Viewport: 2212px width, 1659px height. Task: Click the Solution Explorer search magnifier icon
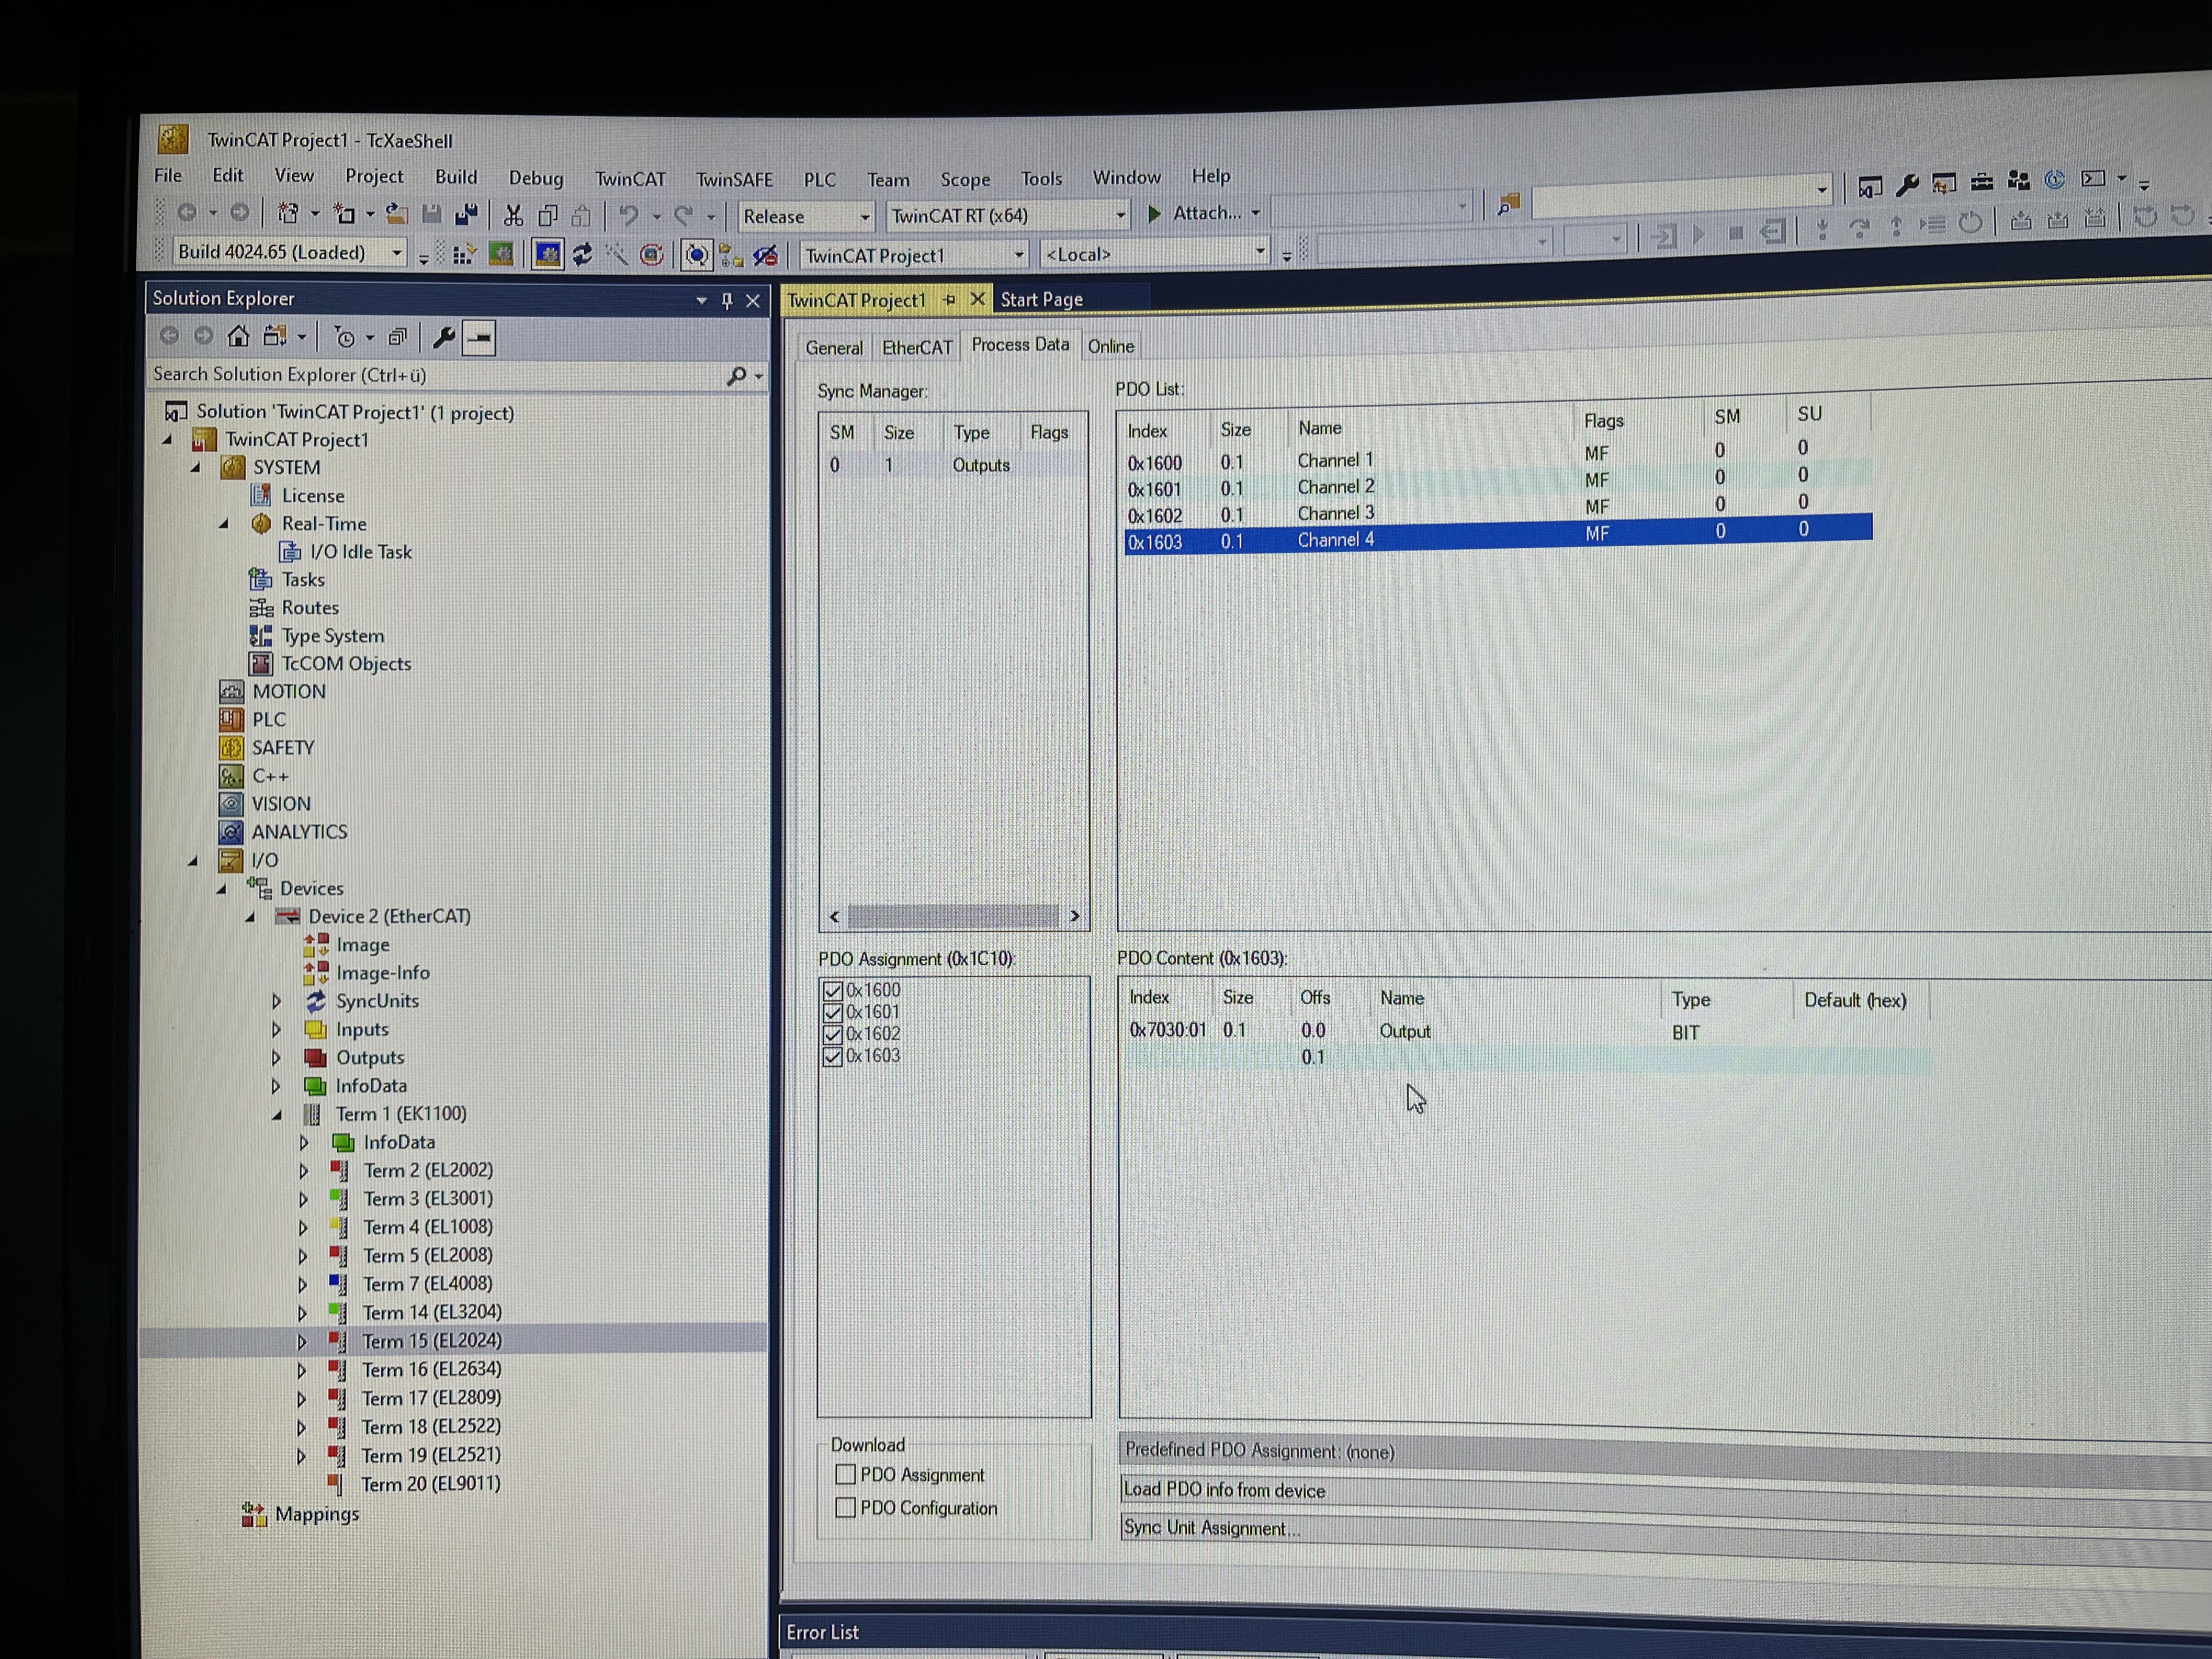(737, 376)
